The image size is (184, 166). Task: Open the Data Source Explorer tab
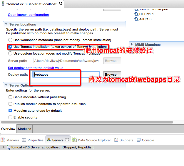tap(91, 140)
